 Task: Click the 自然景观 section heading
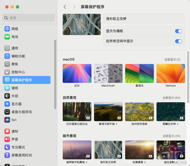(x=70, y=97)
